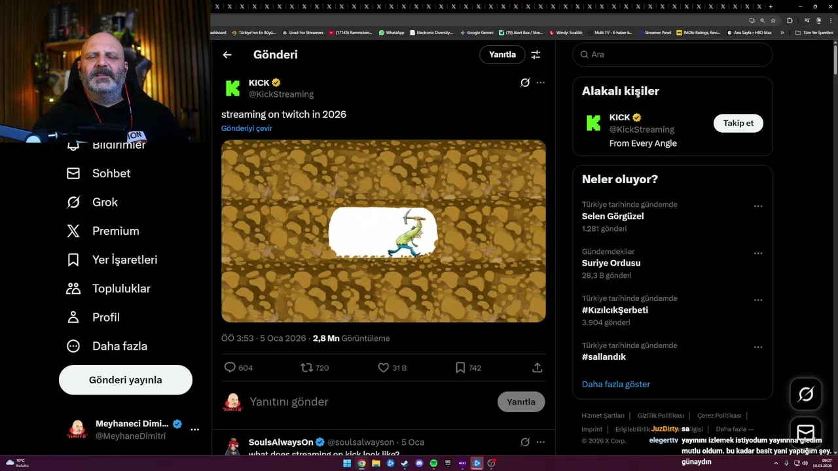Like the post with 31 B heart

tap(384, 368)
